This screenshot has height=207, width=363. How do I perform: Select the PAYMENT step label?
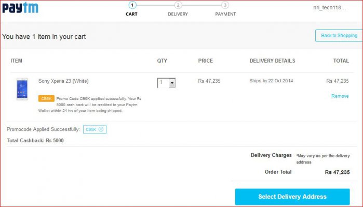pos(225,14)
